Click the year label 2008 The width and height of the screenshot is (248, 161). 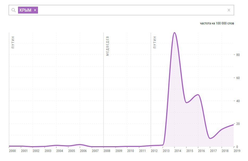[107, 151]
